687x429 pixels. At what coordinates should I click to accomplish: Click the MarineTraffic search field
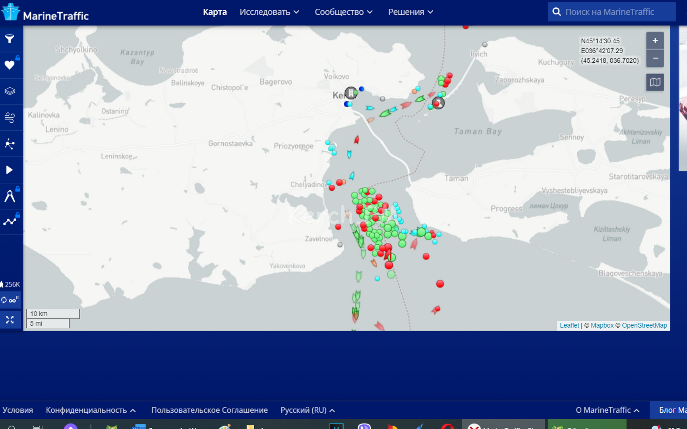612,12
